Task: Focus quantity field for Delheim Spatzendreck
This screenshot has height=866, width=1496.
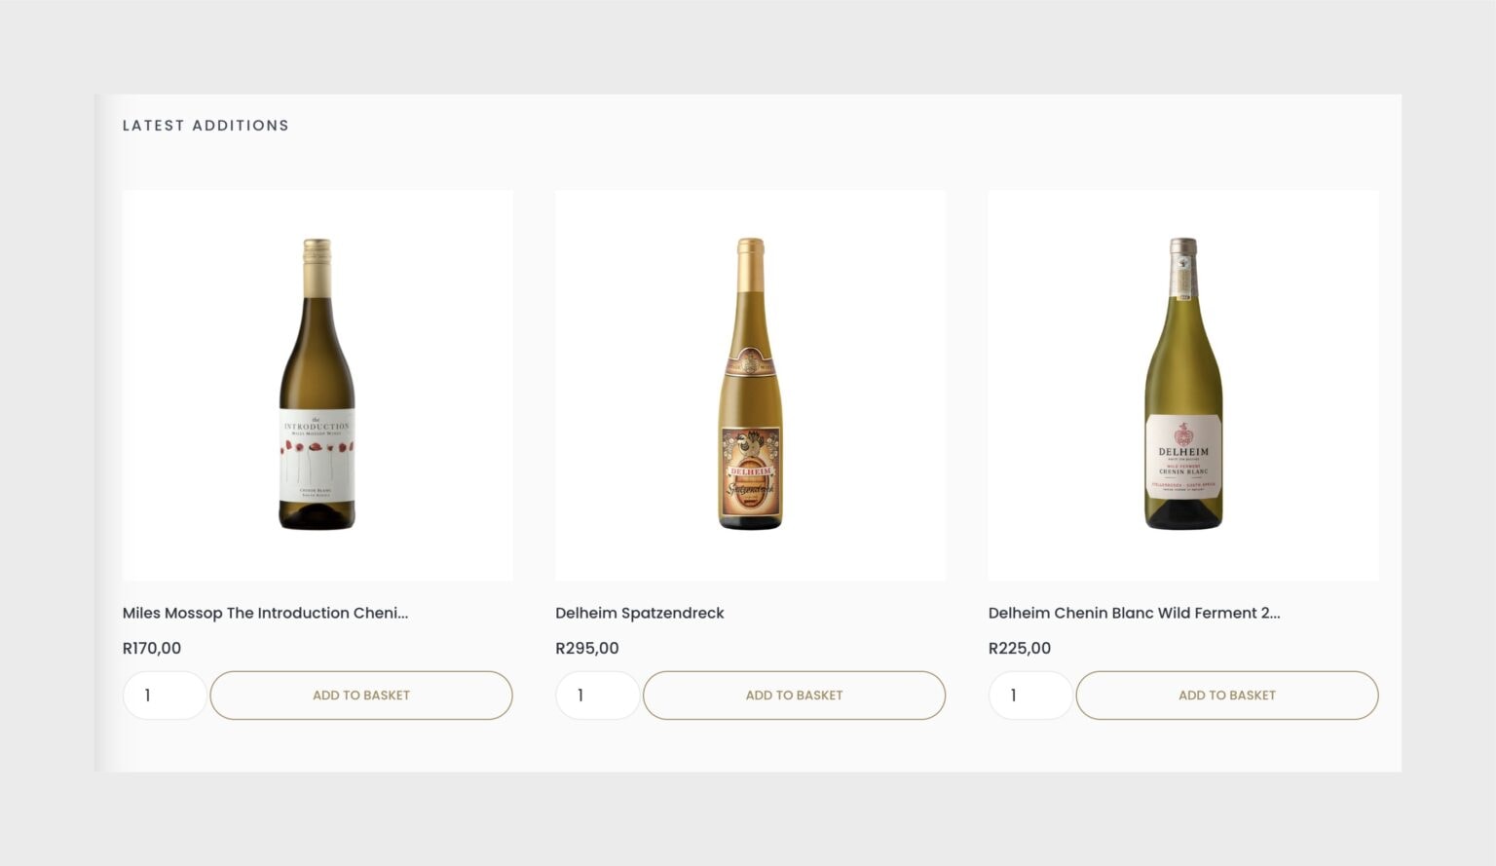Action: pos(597,696)
